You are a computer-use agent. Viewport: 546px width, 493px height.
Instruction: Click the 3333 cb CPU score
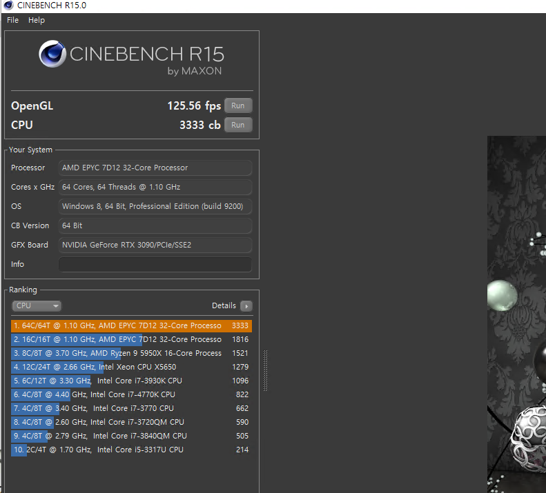(x=200, y=125)
